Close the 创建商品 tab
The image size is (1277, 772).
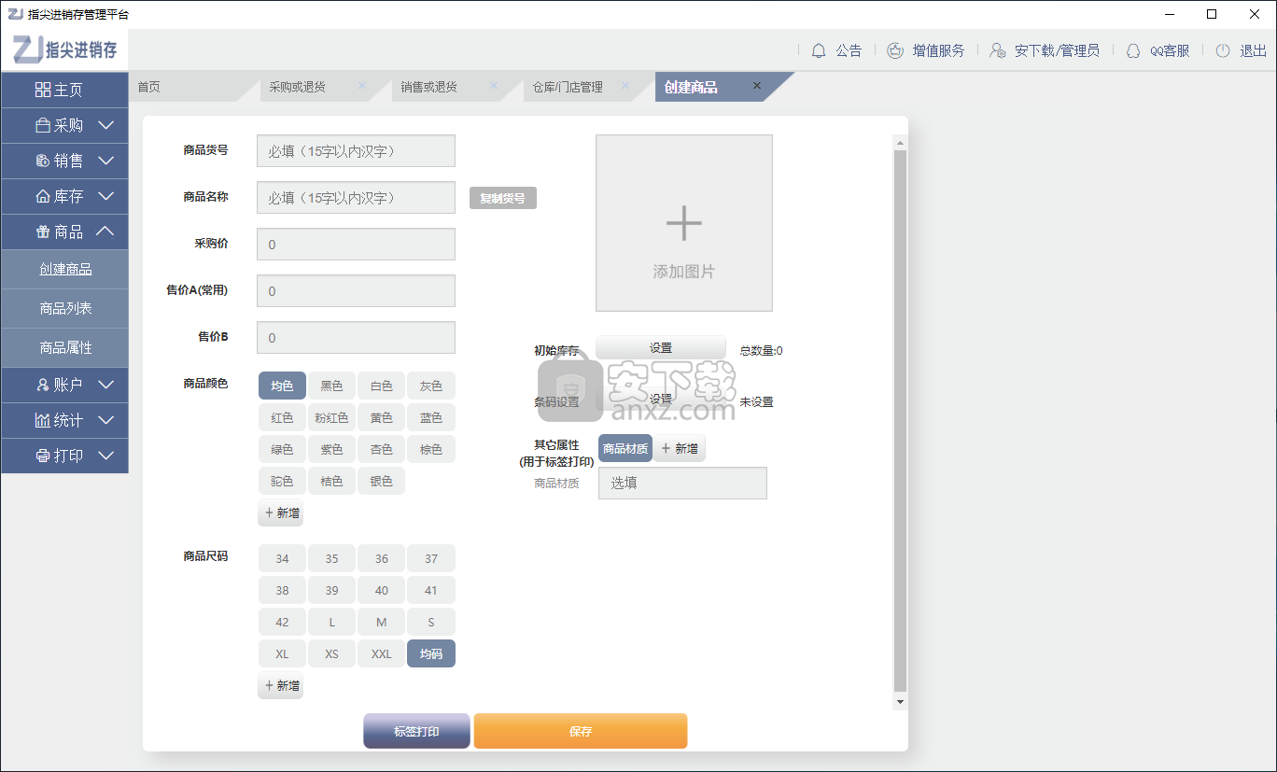tap(757, 86)
